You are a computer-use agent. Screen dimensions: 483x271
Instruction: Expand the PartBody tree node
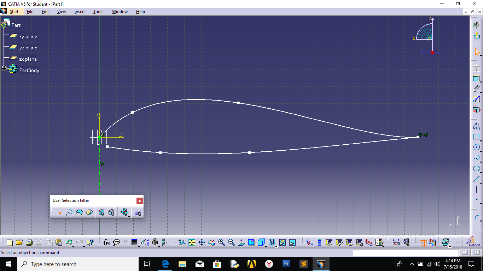4,68
